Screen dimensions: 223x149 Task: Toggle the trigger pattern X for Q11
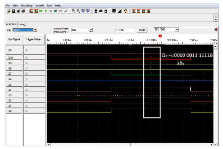26,50
